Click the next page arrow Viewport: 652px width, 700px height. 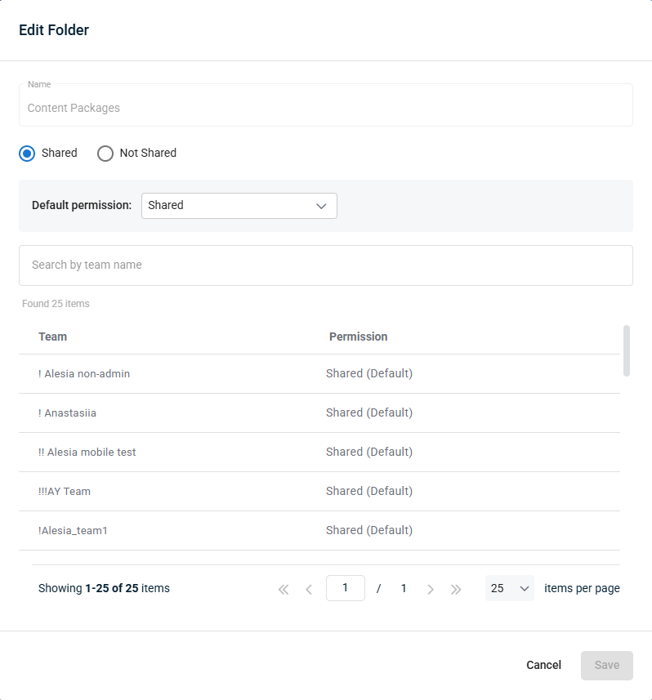[431, 589]
